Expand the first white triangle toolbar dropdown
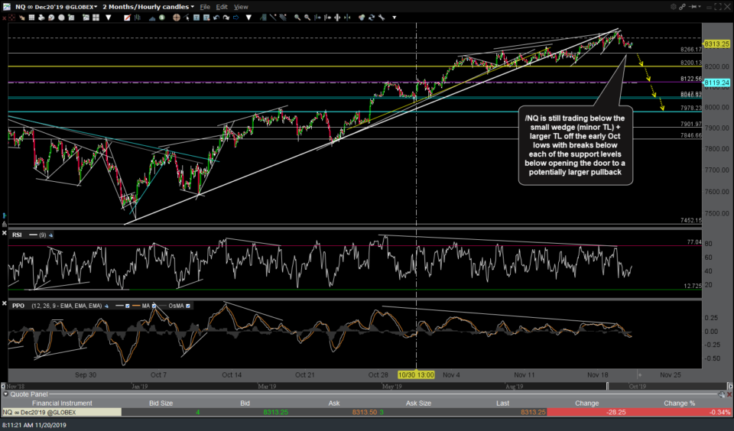 click(109, 18)
